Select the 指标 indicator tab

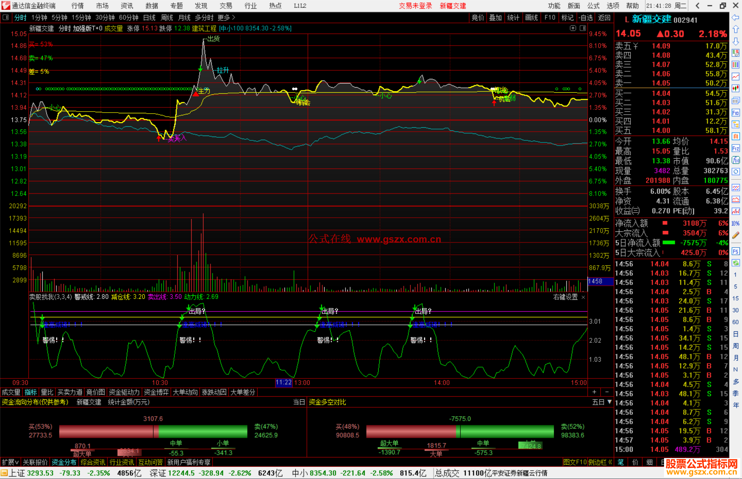31,392
